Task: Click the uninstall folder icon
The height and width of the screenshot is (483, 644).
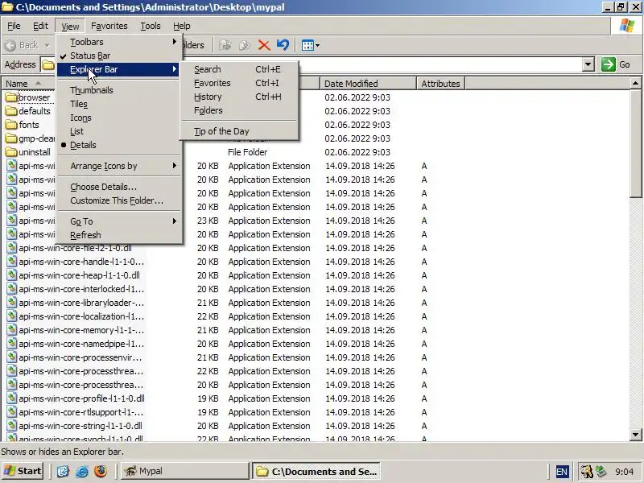Action: [x=11, y=152]
